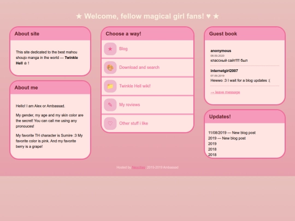
Task: Click the Choose a way! heading
Action: pyautogui.click(x=123, y=34)
